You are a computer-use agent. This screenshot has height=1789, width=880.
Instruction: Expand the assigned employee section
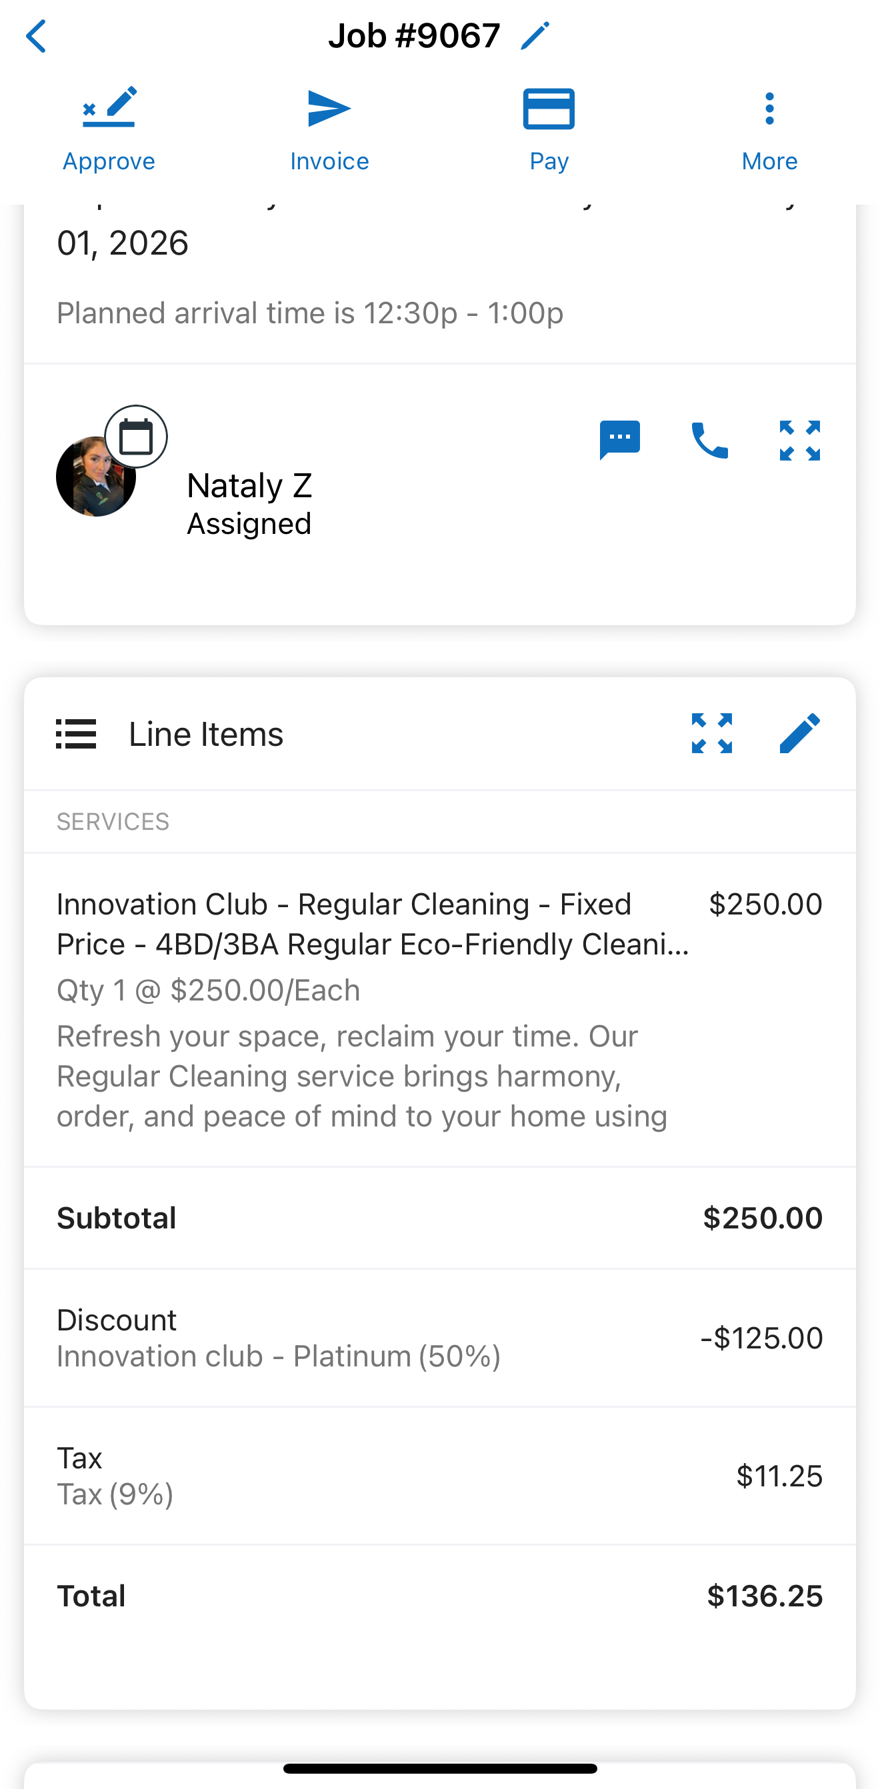[799, 441]
